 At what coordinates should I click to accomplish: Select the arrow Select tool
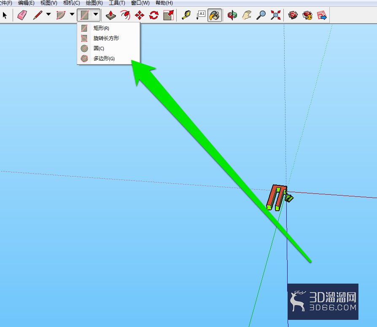pyautogui.click(x=5, y=15)
